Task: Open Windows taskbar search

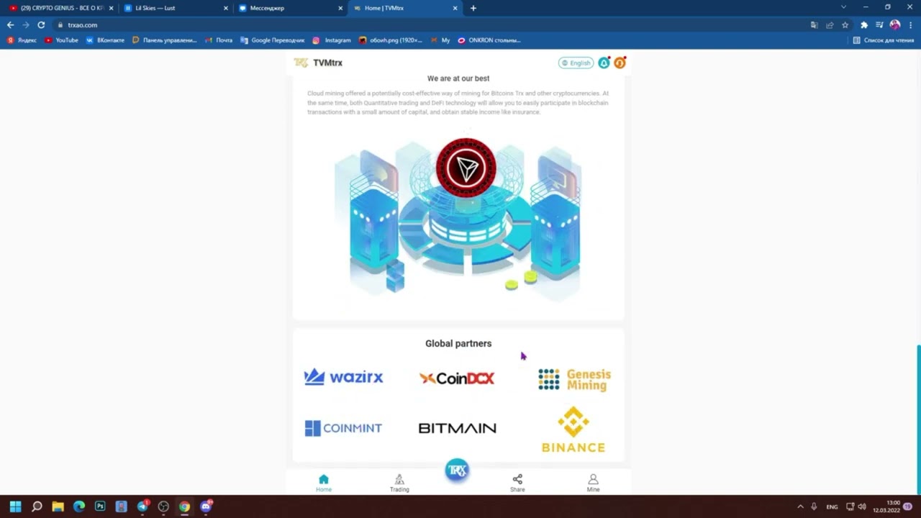Action: [x=37, y=506]
